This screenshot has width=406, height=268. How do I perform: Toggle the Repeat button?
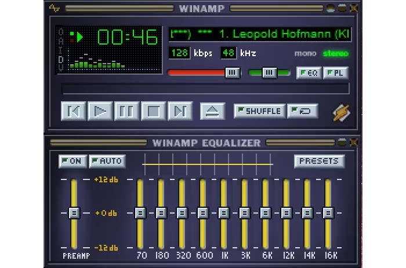click(x=302, y=111)
